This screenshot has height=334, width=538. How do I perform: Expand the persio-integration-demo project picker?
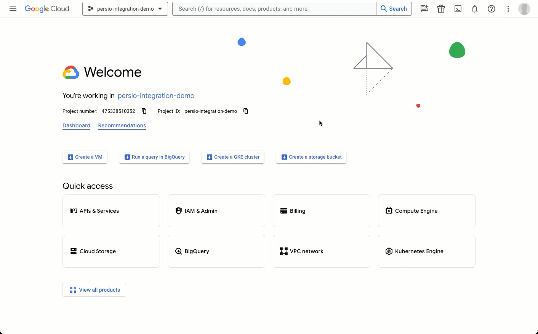[x=125, y=8]
